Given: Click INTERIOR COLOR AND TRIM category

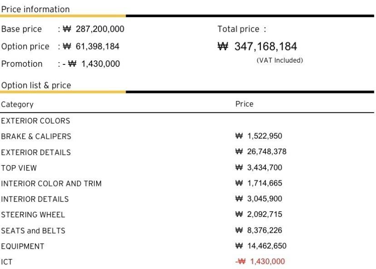Looking at the screenshot, I should [x=51, y=184].
